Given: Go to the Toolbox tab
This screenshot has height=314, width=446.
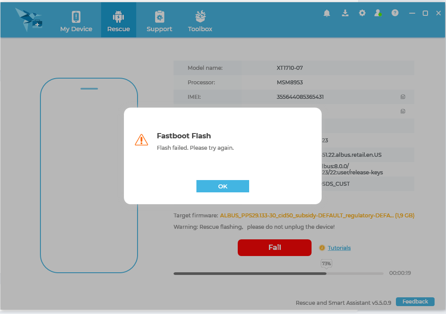Looking at the screenshot, I should tap(200, 20).
